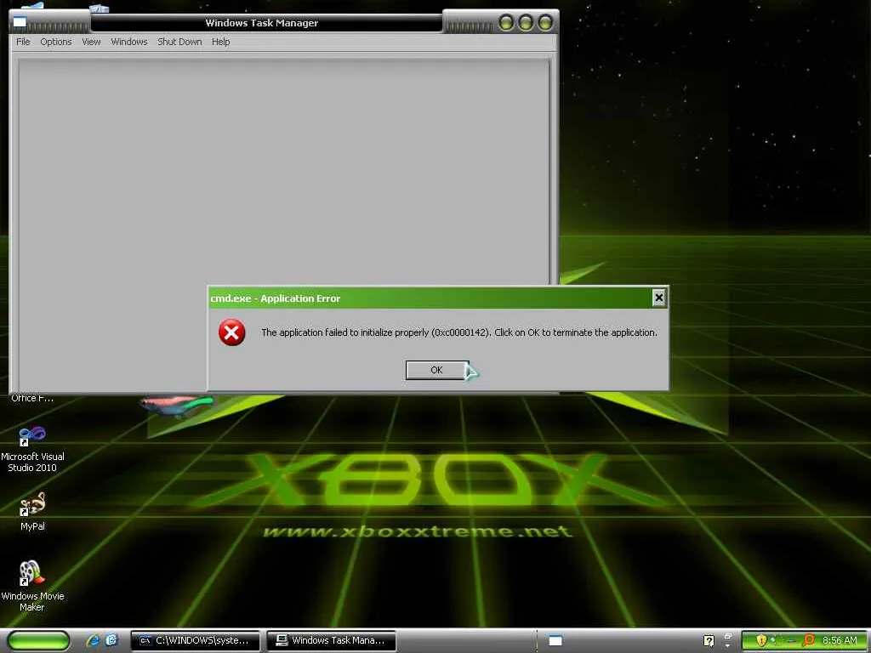
Task: Click the question mark help icon on taskbar
Action: click(x=709, y=641)
